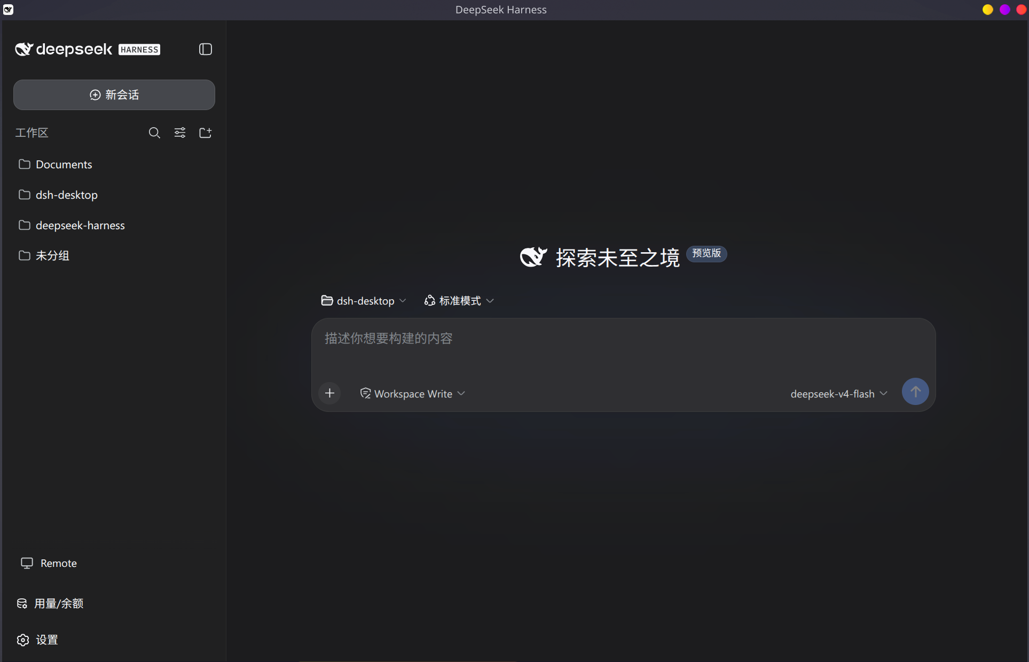Maximize window with purple button
Image resolution: width=1029 pixels, height=662 pixels.
tap(1005, 10)
